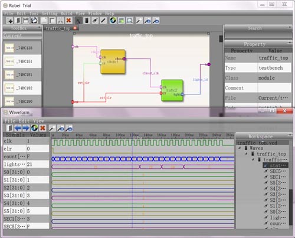Select the SEC5 signal in Workspace tree
The height and width of the screenshot is (238, 295).
[x=276, y=171]
